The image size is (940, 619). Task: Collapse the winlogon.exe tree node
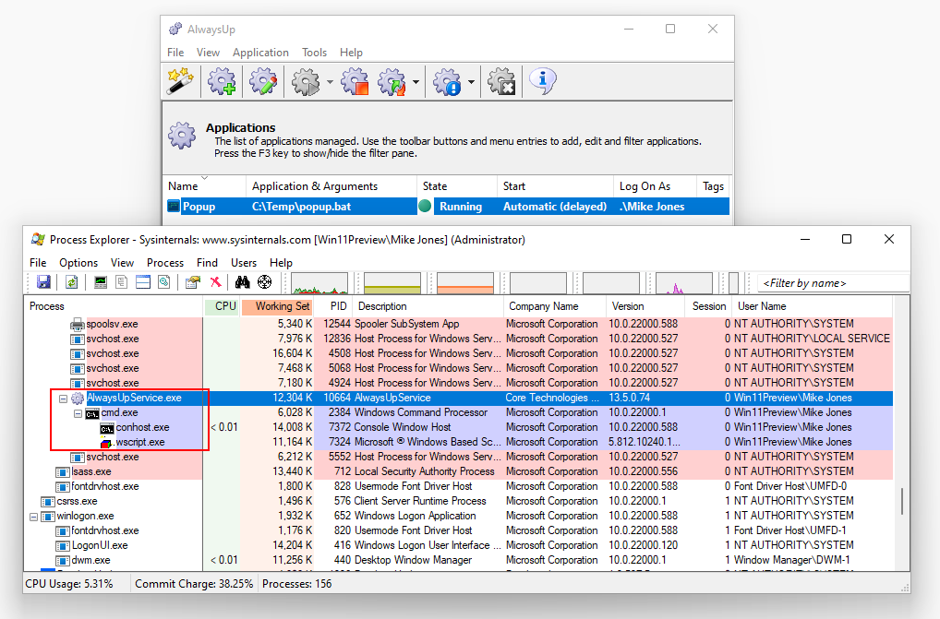point(33,517)
